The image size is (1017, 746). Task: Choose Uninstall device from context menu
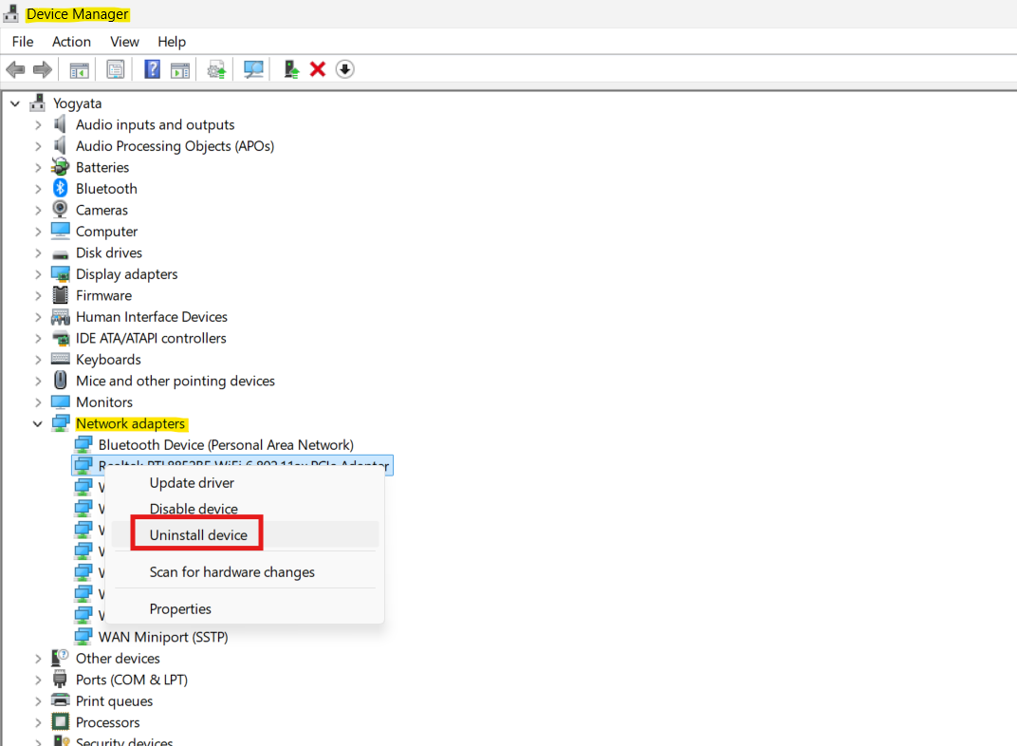(x=198, y=535)
